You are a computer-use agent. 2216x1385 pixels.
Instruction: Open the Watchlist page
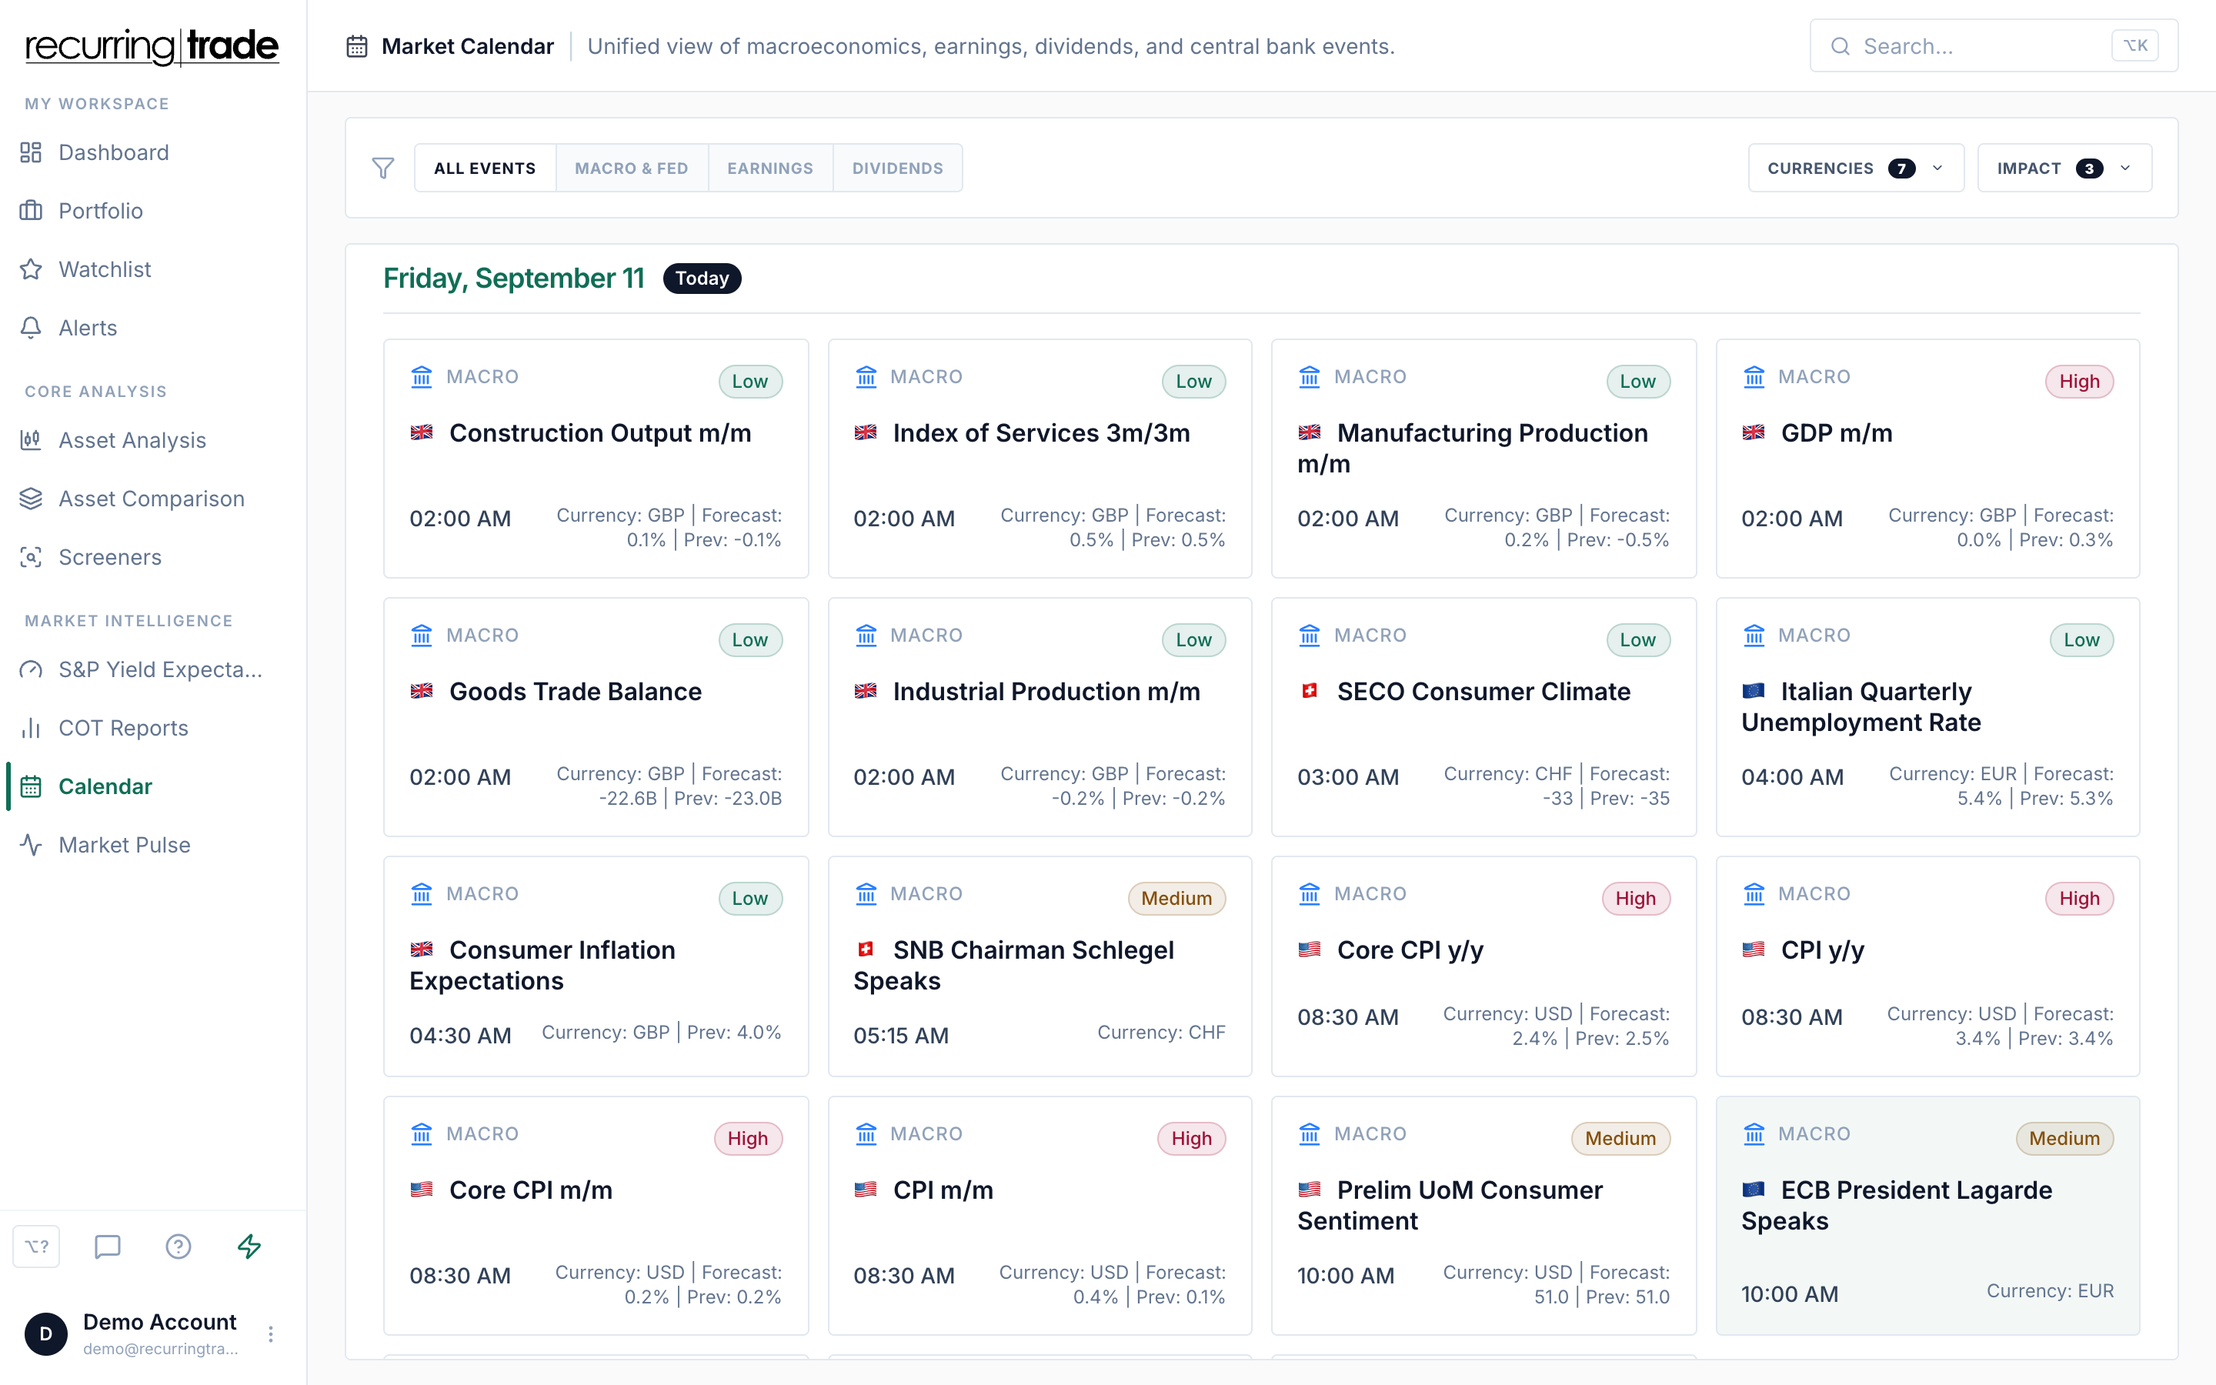point(153,269)
